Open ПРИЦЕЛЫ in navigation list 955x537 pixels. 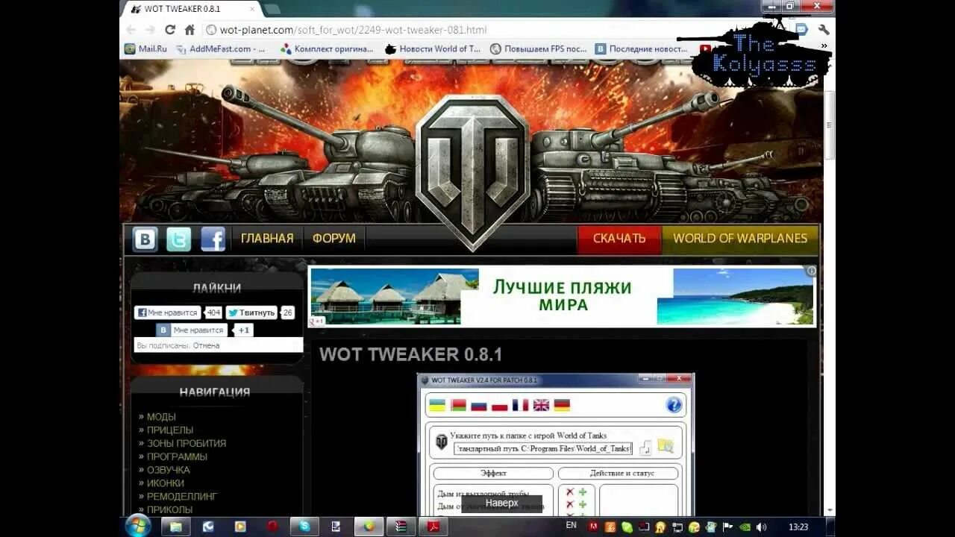pos(170,430)
